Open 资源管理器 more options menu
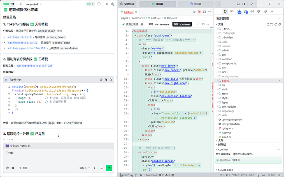This screenshot has height=177, width=284. [x=279, y=18]
